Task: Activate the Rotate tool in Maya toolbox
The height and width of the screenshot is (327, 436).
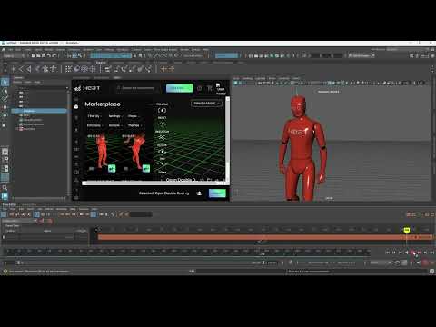Action: [x=5, y=115]
